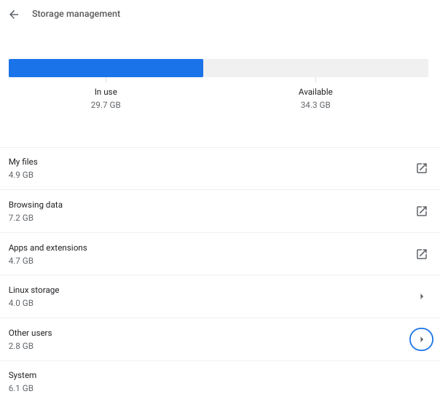Click the In use label
The height and width of the screenshot is (402, 440).
pyautogui.click(x=106, y=92)
